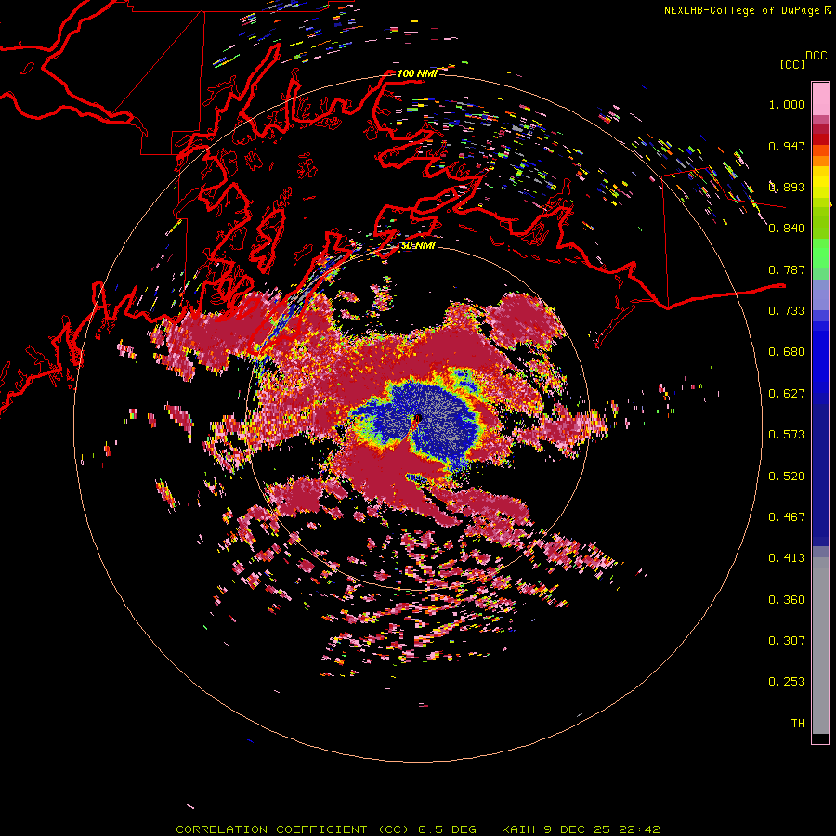The width and height of the screenshot is (836, 836).
Task: Click the 0.947 color scale value
Action: pyautogui.click(x=787, y=146)
